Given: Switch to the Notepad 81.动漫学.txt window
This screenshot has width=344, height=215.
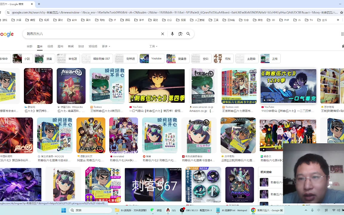Looking at the screenshot, I should [232, 210].
